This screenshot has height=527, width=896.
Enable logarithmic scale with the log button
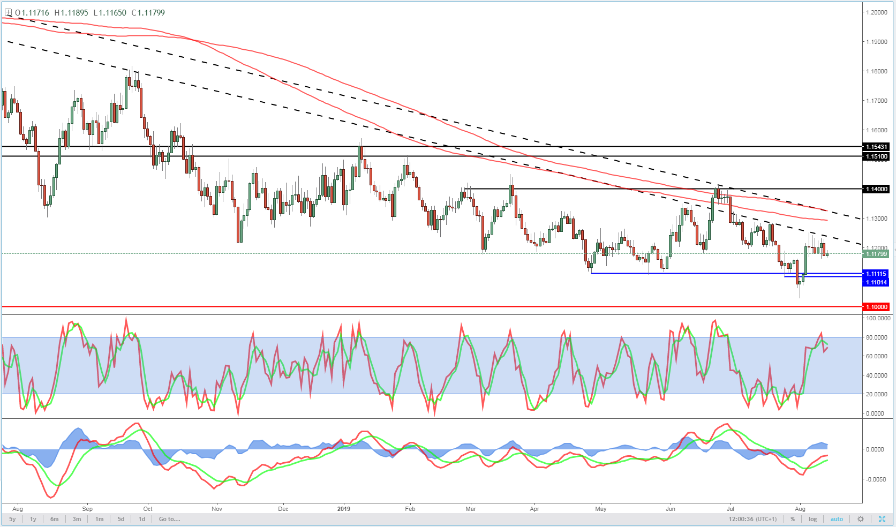tap(813, 519)
